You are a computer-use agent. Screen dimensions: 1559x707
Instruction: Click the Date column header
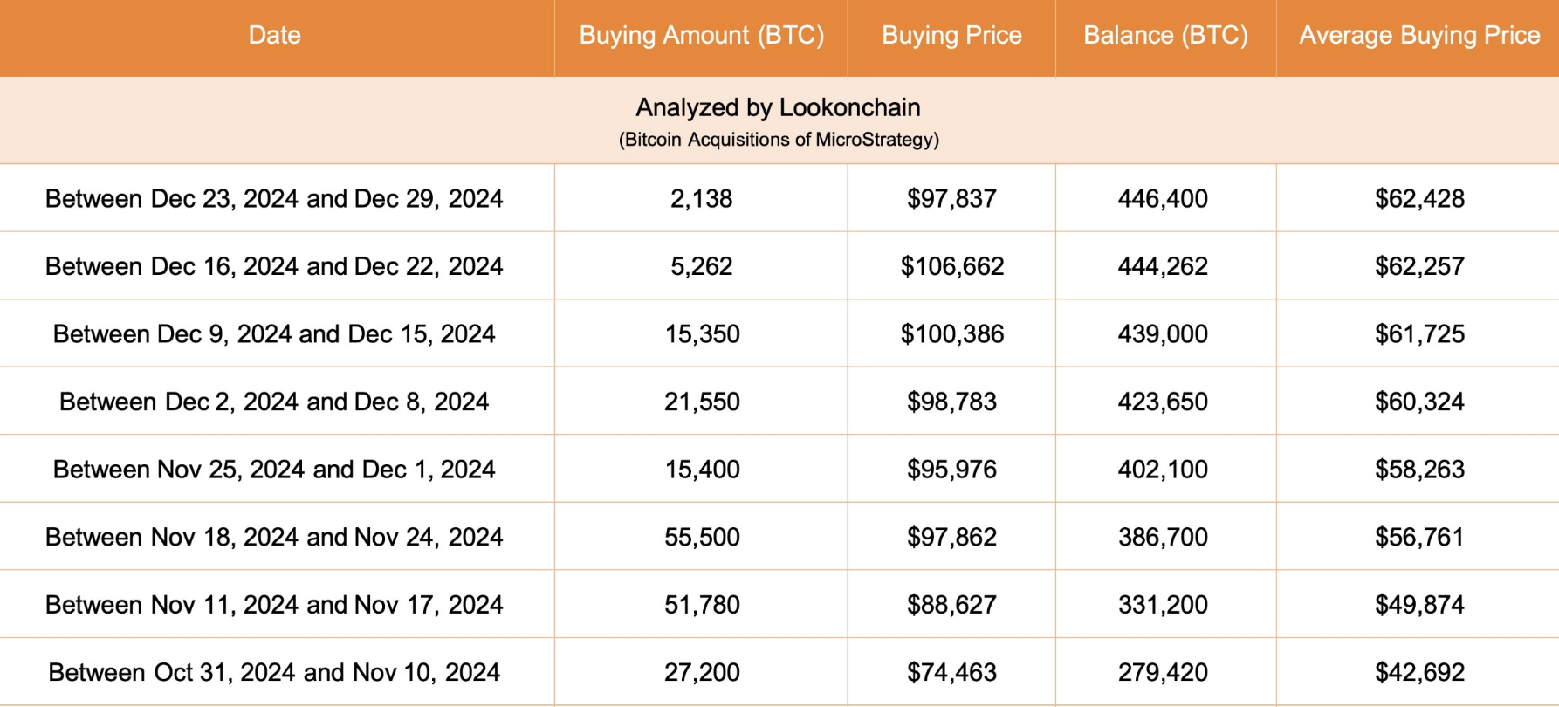coord(274,35)
